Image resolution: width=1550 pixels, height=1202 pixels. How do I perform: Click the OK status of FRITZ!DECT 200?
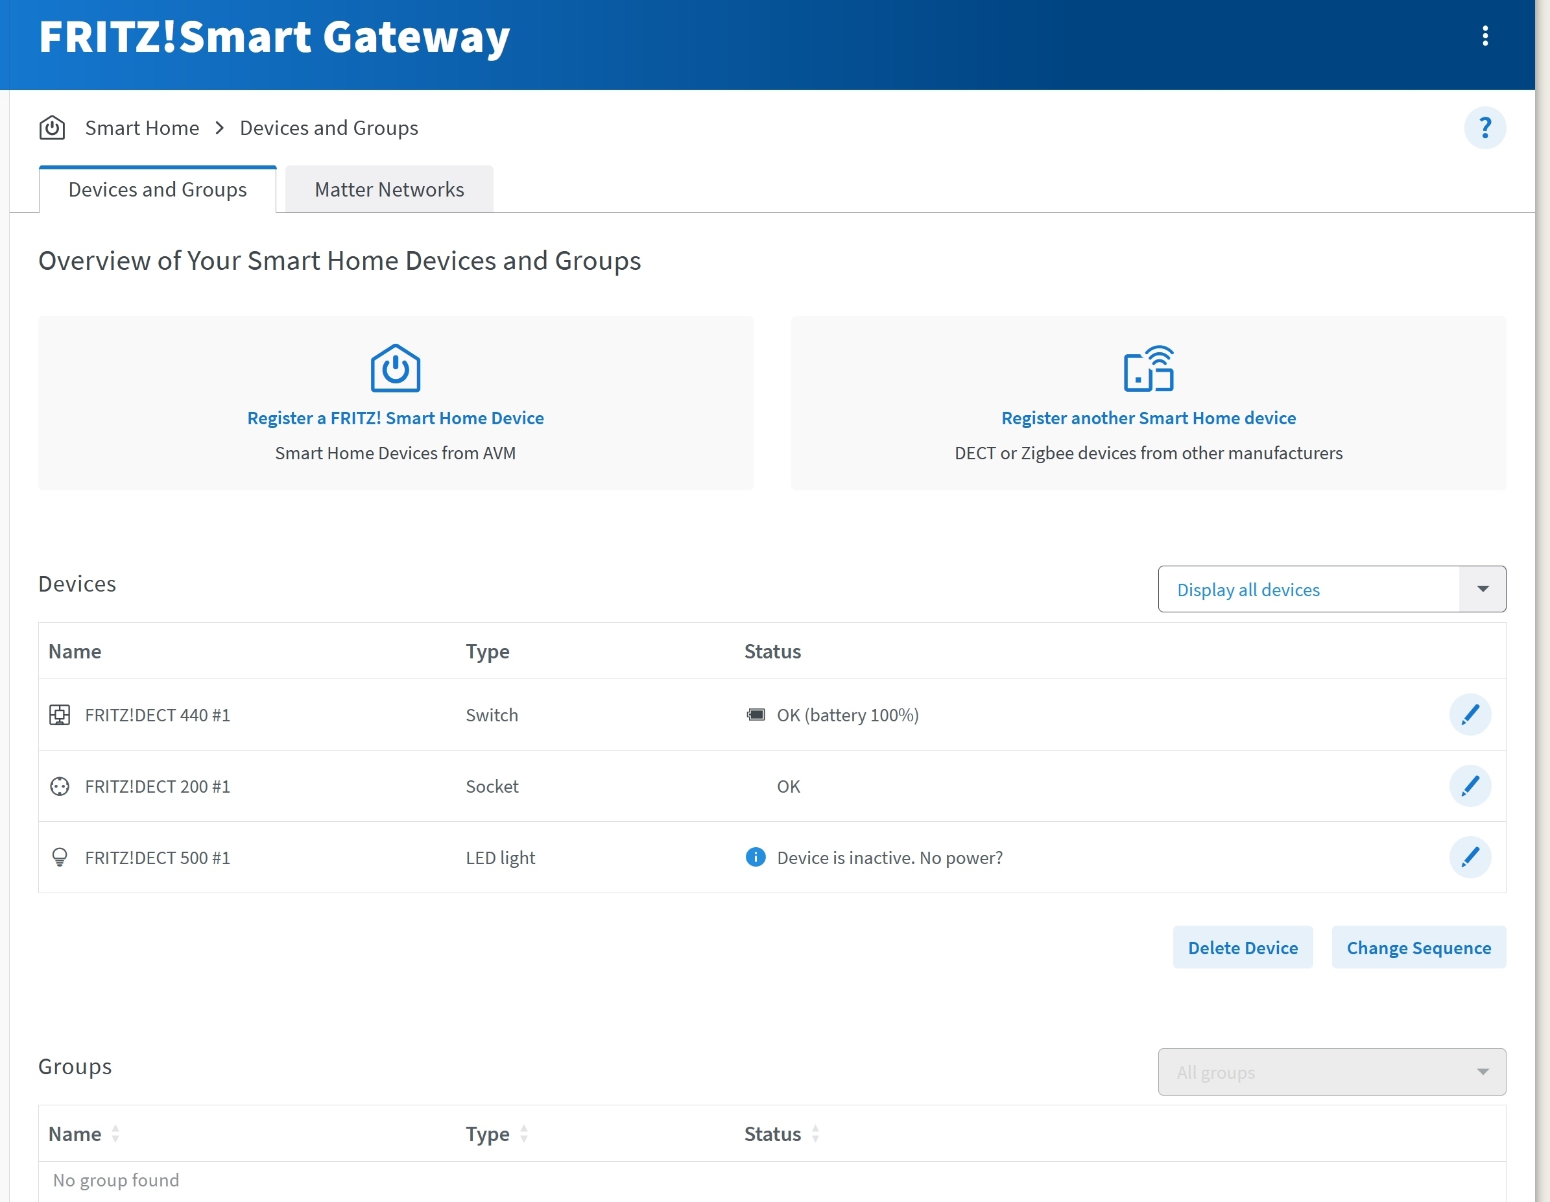(x=789, y=787)
